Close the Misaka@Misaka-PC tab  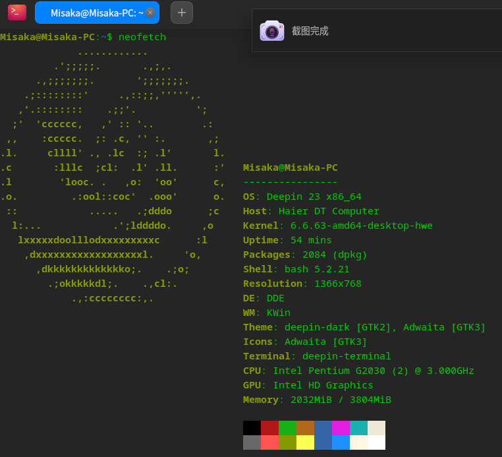click(x=150, y=13)
